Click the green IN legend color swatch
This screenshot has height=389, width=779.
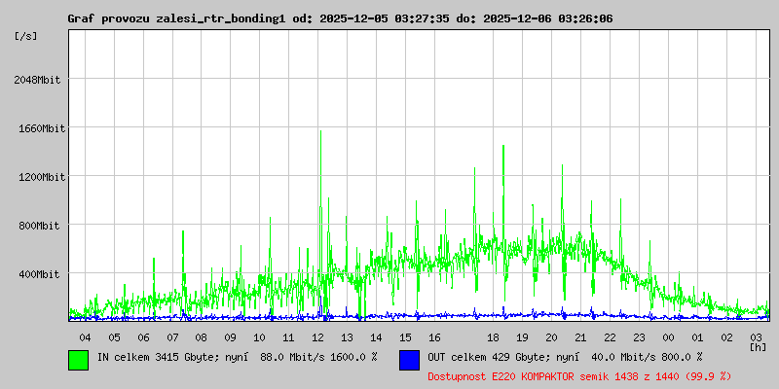tap(78, 360)
